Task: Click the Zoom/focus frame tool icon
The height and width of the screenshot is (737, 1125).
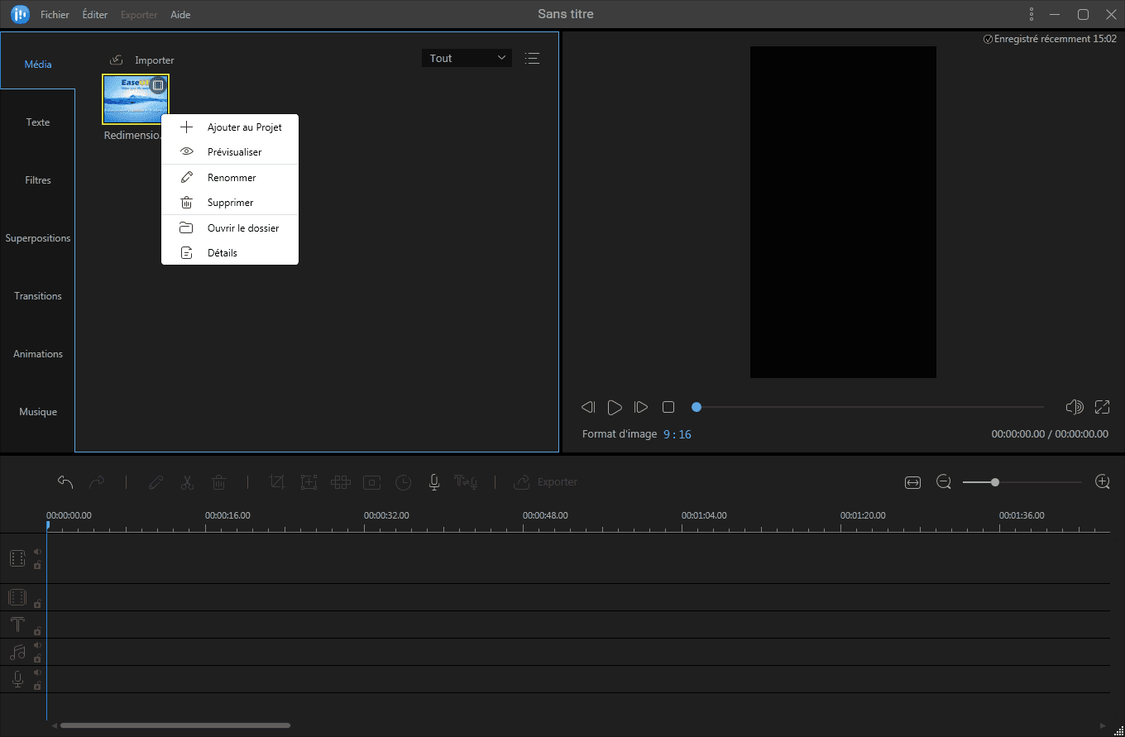Action: [x=309, y=481]
